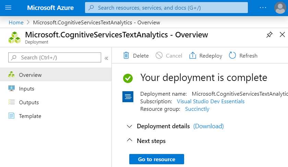Open the Inputs menu item
This screenshot has width=288, height=167.
coord(56,88)
